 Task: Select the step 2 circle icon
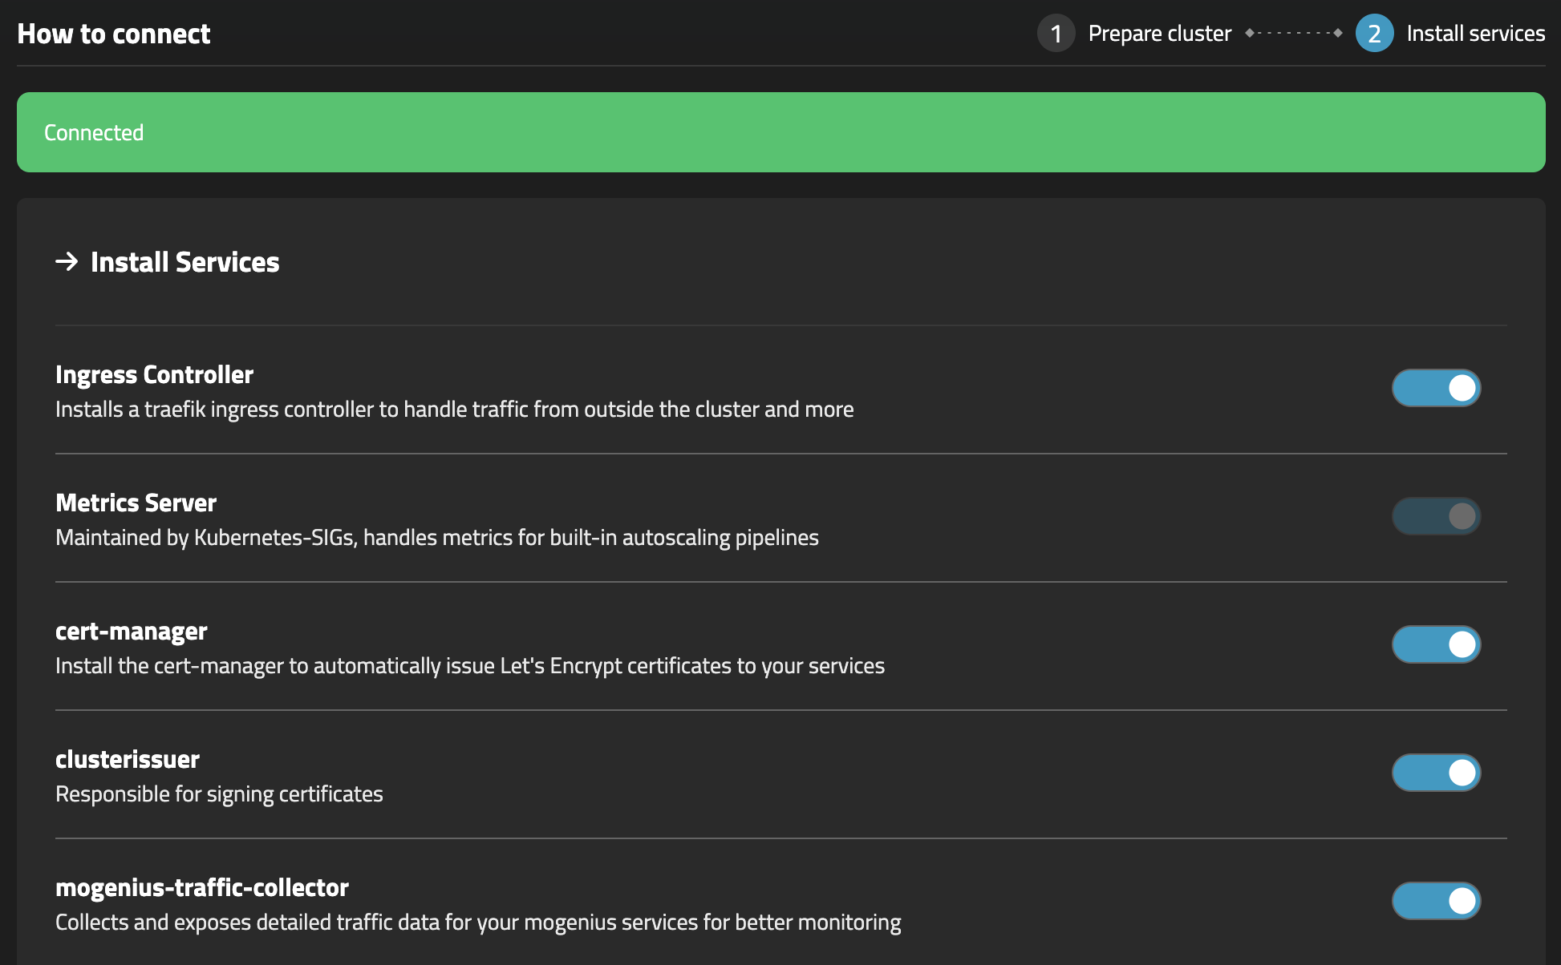tap(1374, 33)
